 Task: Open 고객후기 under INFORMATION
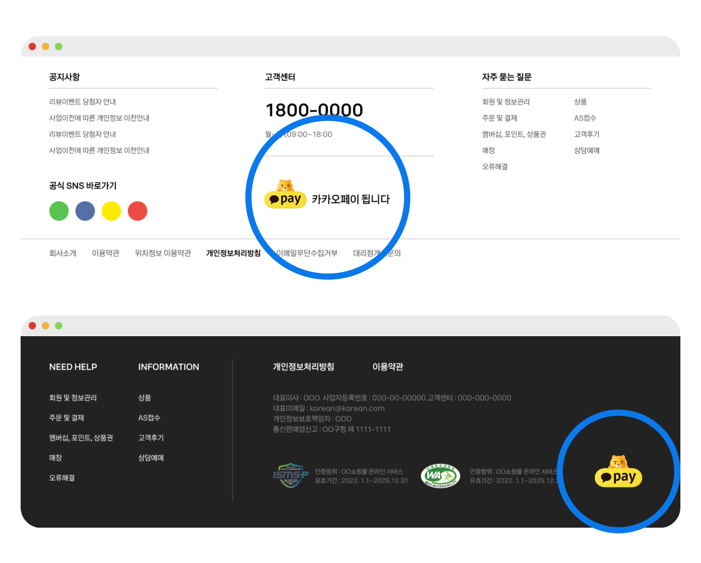(x=151, y=438)
